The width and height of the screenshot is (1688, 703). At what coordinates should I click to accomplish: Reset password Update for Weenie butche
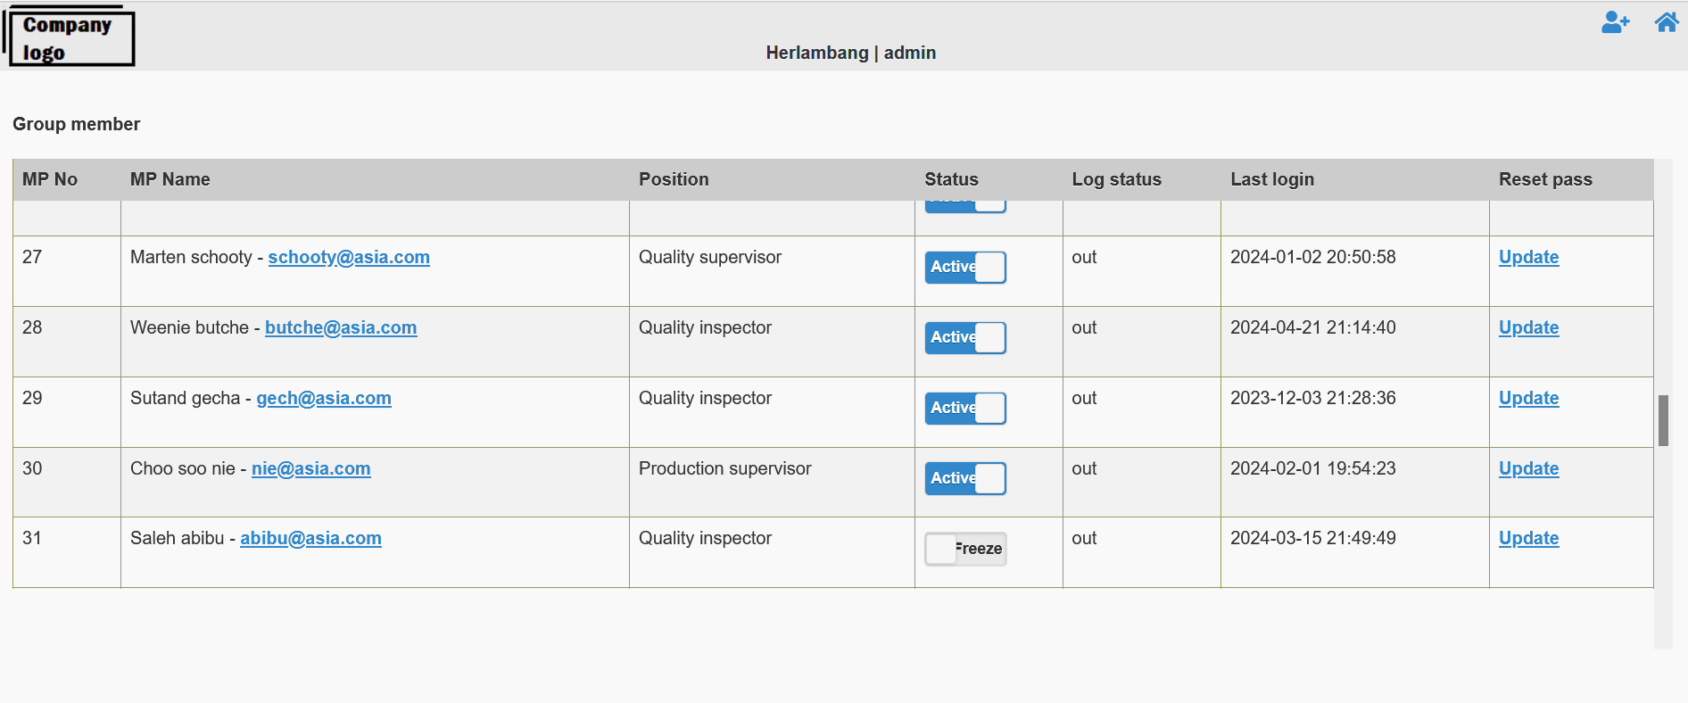[x=1528, y=328]
